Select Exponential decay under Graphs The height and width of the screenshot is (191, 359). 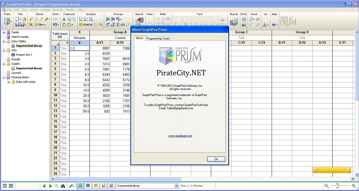point(29,68)
